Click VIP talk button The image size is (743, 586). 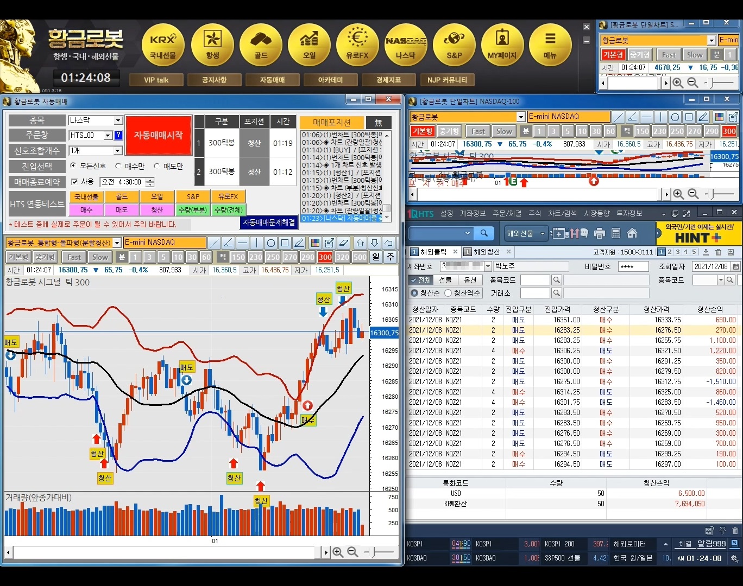(156, 80)
